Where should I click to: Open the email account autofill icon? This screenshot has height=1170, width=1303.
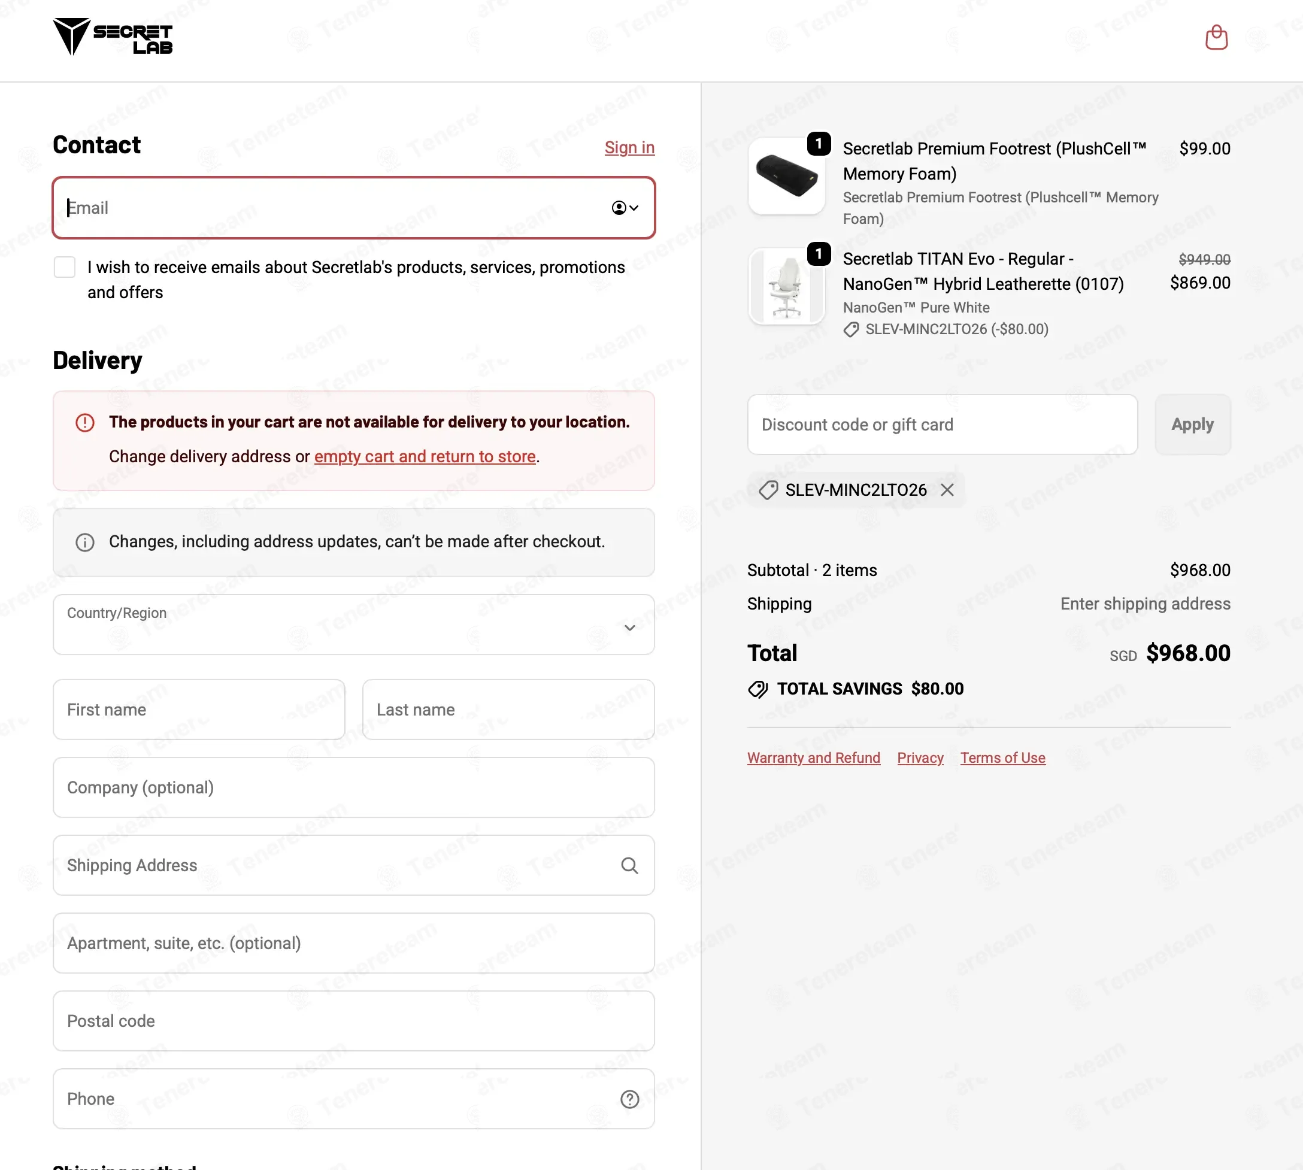(x=624, y=208)
